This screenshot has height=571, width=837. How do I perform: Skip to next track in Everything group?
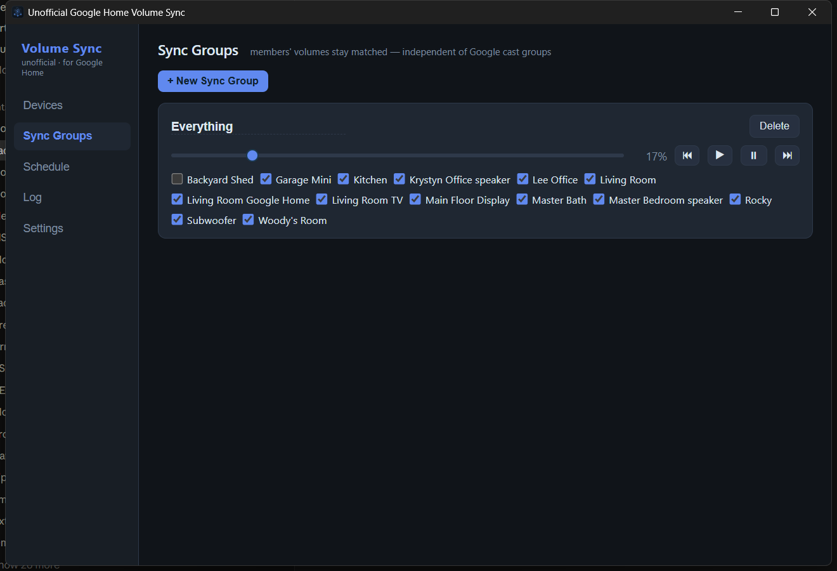787,155
